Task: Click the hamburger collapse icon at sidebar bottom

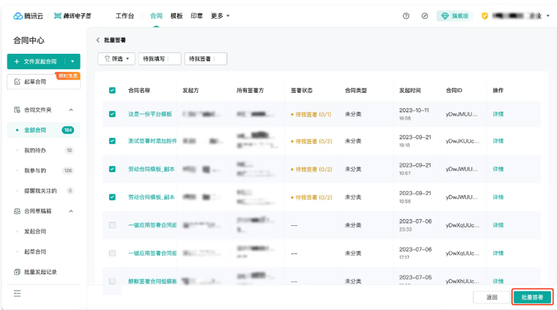Action: [17, 293]
